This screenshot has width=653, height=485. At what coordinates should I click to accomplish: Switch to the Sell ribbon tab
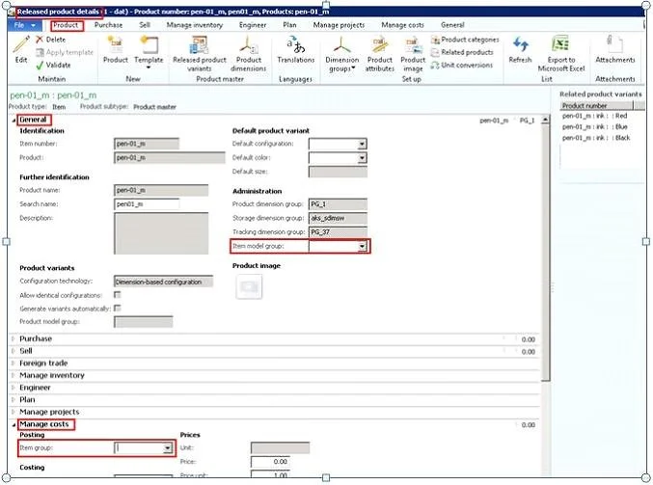145,25
